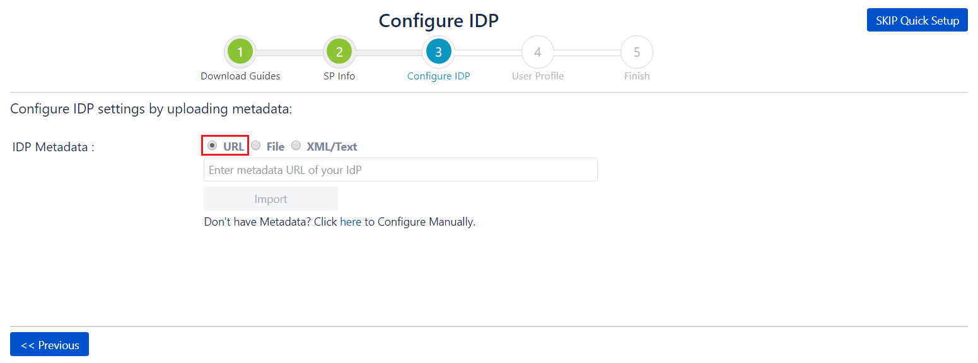Click the Configure IDP step label
This screenshot has width=978, height=363.
pos(439,76)
